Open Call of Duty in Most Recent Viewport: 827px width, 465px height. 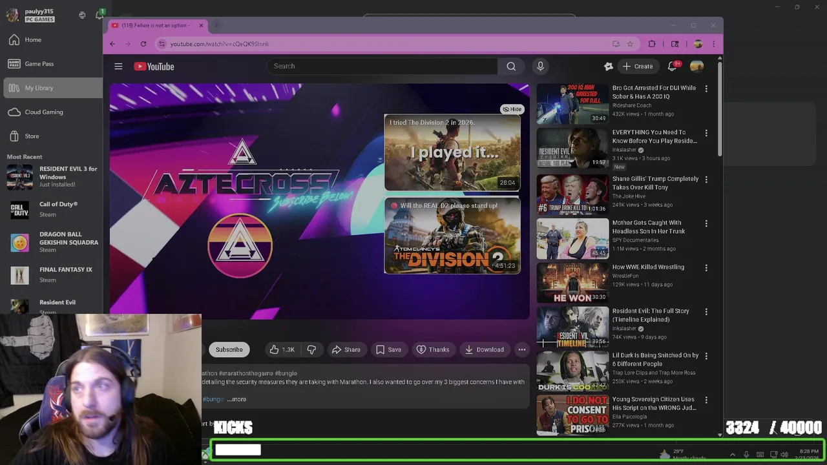pyautogui.click(x=52, y=209)
